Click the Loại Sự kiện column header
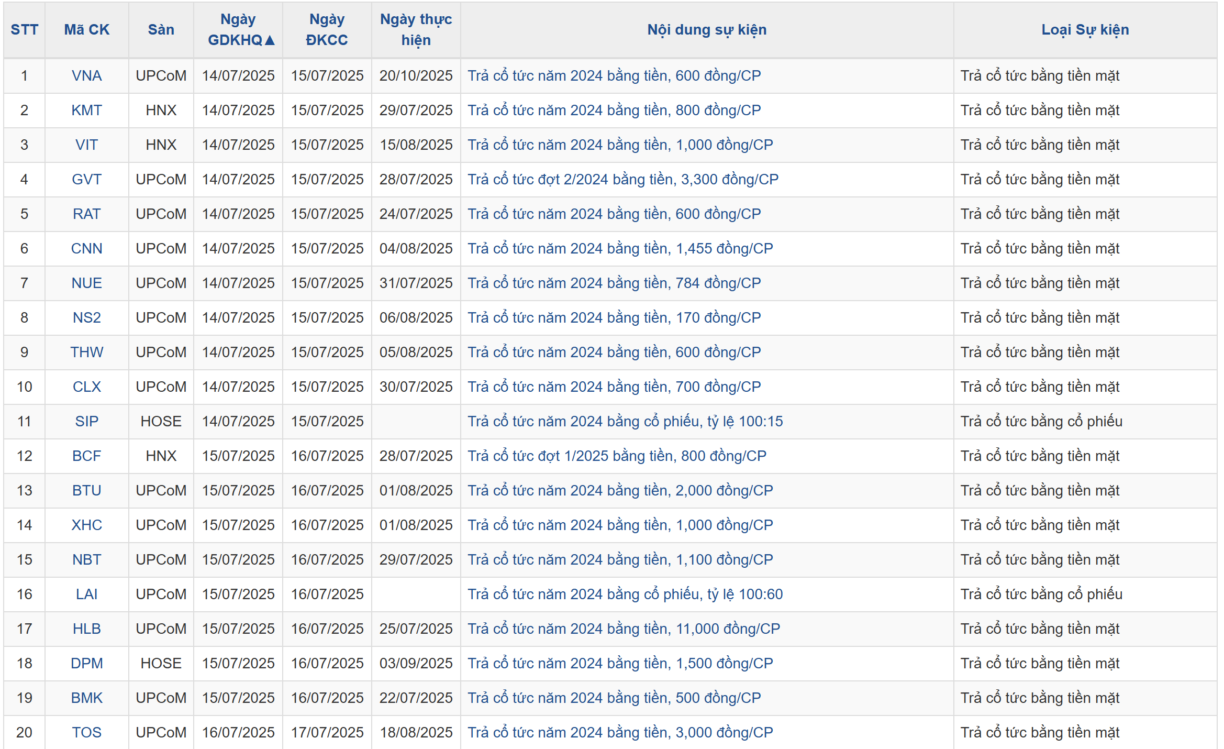 click(x=1085, y=30)
